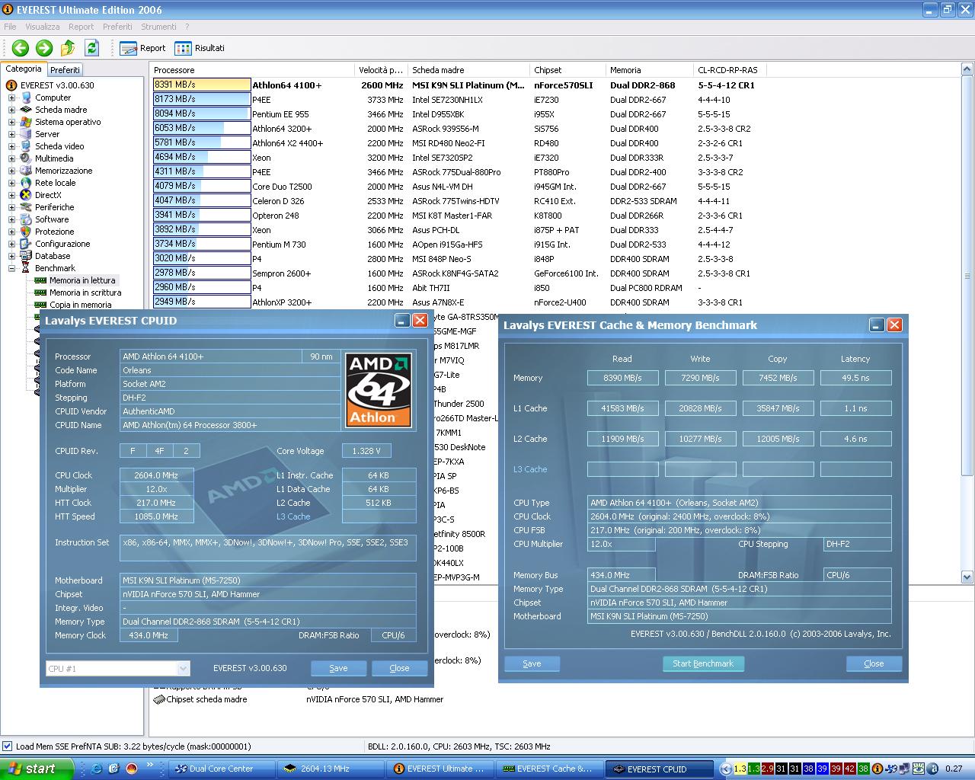Screen dimensions: 975x780
Task: Expand the Server tree node
Action: click(11, 134)
